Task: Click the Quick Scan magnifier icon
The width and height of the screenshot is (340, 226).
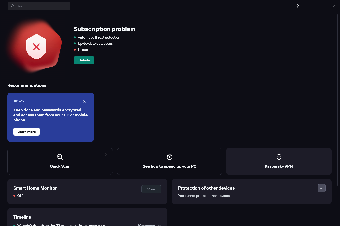Action: tap(60, 157)
